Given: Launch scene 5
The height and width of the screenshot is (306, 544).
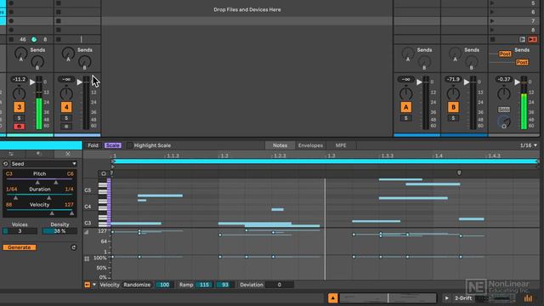Looking at the screenshot, I should [491, 3].
